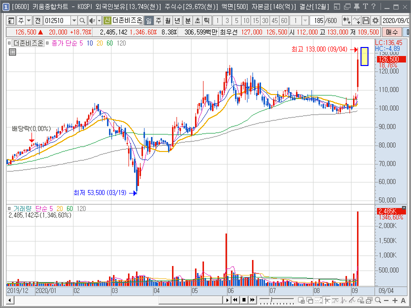Click the title bar duplicate window icon
Screen dimensions: 411x308
point(347,6)
